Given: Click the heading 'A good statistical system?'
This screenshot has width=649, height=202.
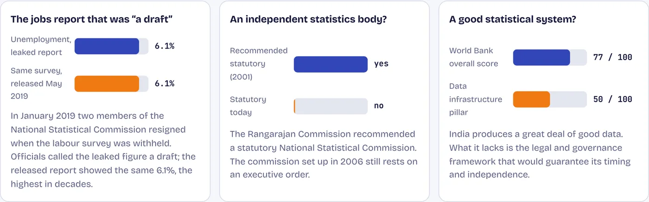Looking at the screenshot, I should tap(513, 19).
